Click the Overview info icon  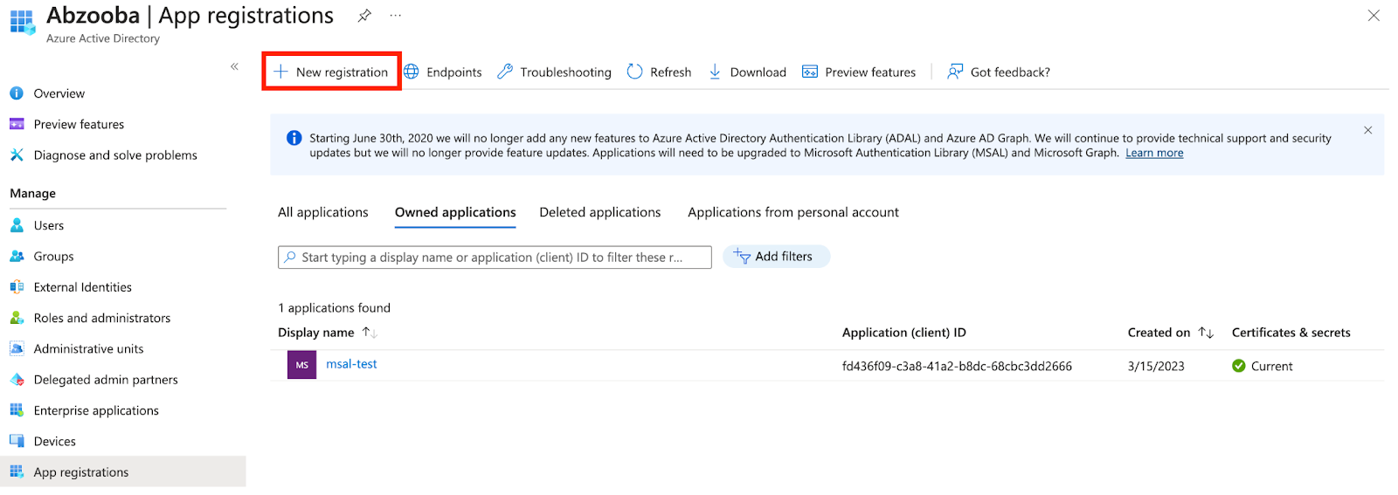point(17,93)
